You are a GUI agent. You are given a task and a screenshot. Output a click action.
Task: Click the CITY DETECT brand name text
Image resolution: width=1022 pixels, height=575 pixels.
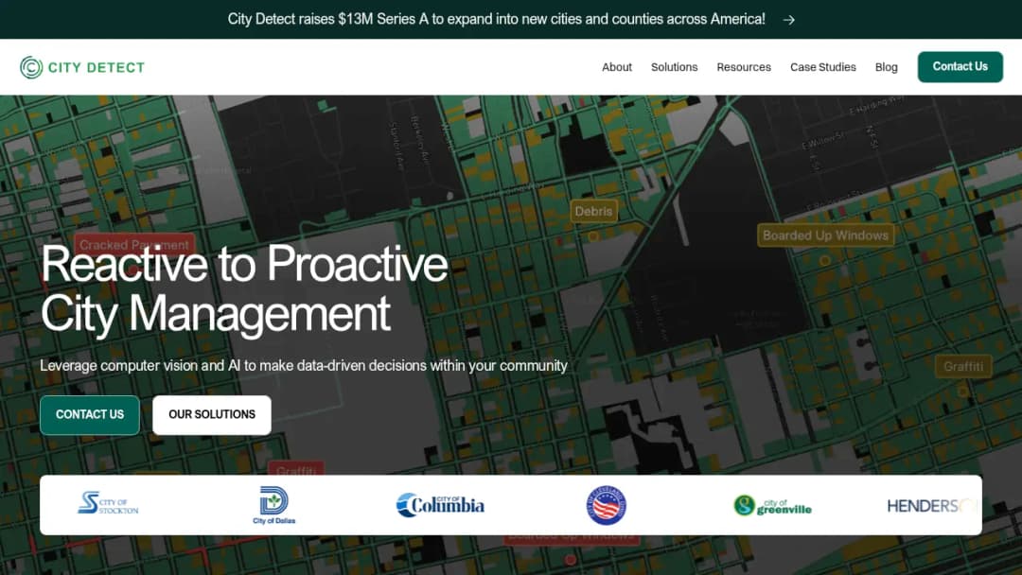[x=97, y=68]
